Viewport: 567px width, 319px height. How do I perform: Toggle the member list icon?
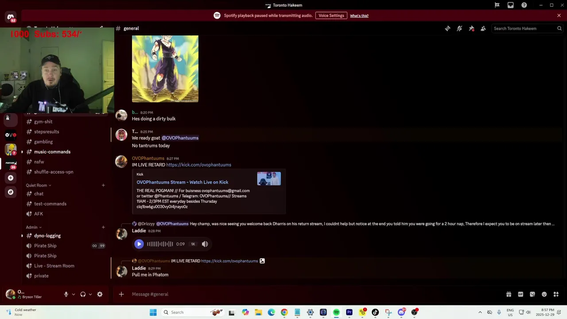coord(483,28)
